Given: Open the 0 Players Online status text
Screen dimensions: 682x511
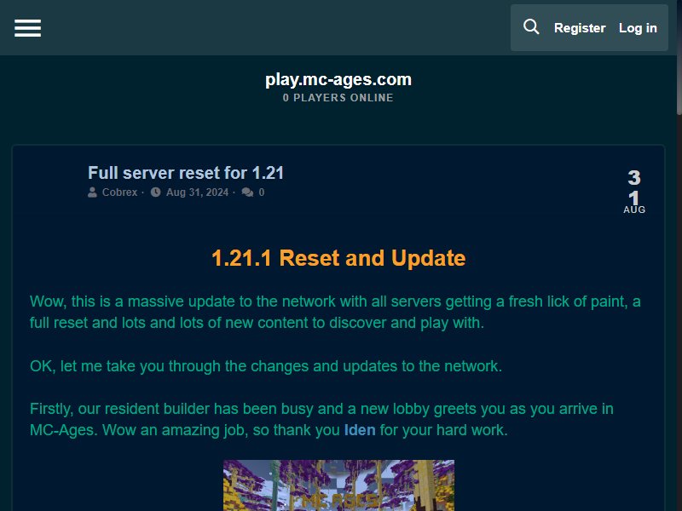Looking at the screenshot, I should pyautogui.click(x=338, y=98).
